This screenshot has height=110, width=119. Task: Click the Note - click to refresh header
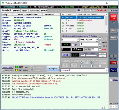pyautogui.click(x=90, y=15)
